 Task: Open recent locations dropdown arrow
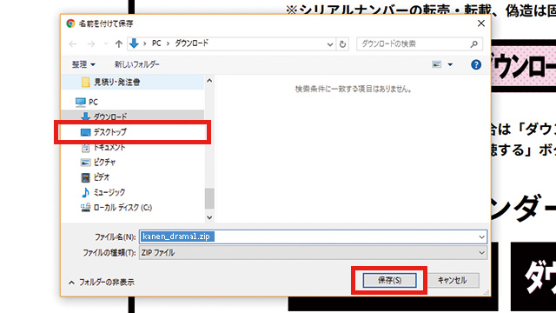pos(106,44)
